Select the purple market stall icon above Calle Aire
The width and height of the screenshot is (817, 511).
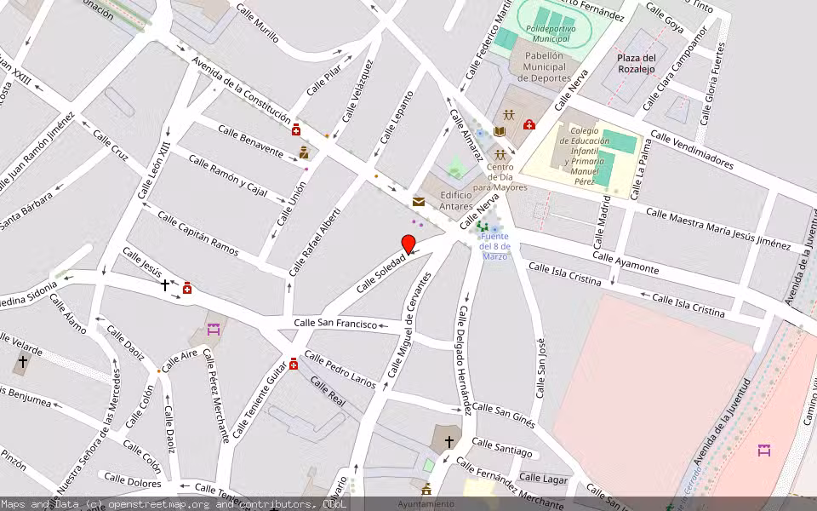[214, 330]
